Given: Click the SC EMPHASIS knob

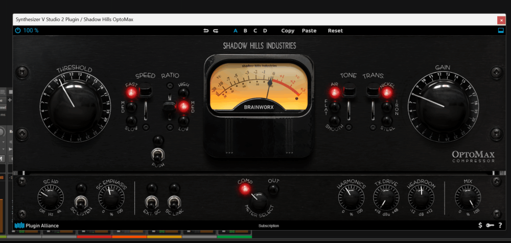Looking at the screenshot, I should [111, 198].
